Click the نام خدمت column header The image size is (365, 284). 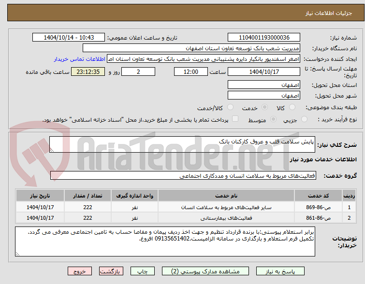click(x=226, y=196)
